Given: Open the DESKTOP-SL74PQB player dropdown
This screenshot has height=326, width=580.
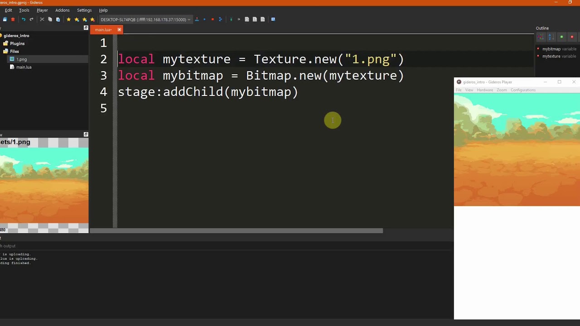Looking at the screenshot, I should 189,19.
